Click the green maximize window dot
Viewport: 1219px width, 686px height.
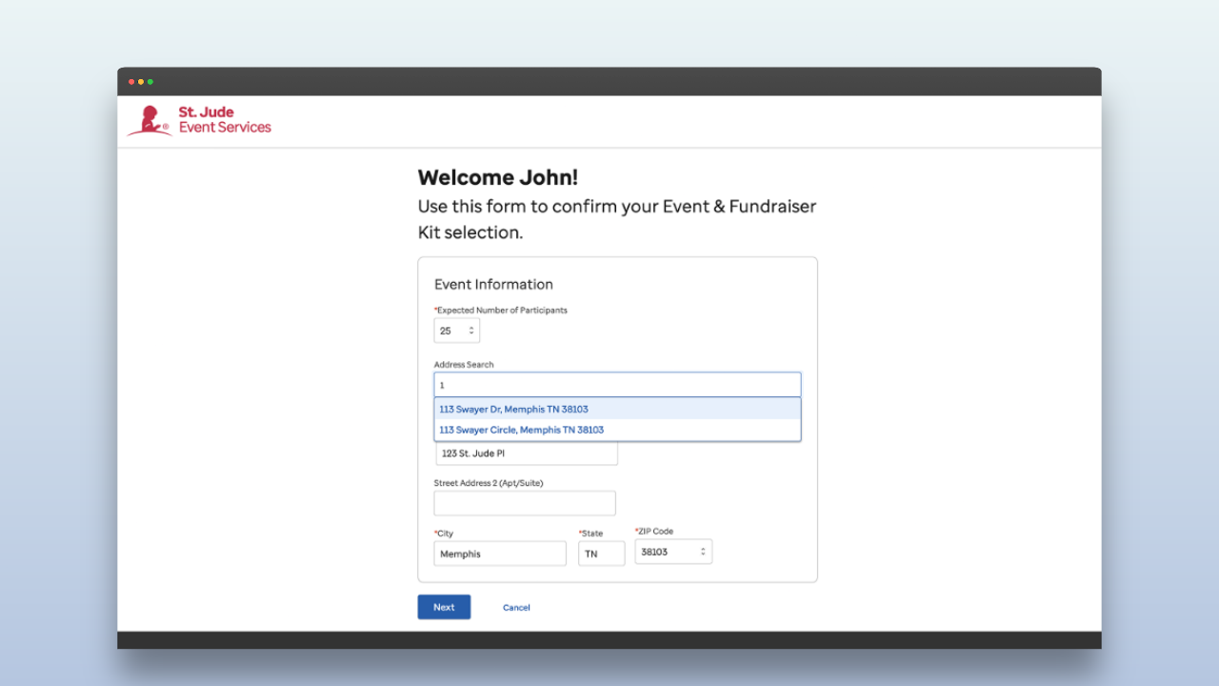click(x=150, y=82)
